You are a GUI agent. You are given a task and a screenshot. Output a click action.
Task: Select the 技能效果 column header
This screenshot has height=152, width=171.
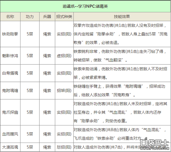click(122, 16)
